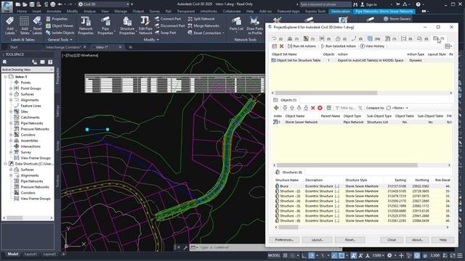This screenshot has width=465, height=261.
Task: Expand the Alignments node under Intro-1
Action: 11,100
